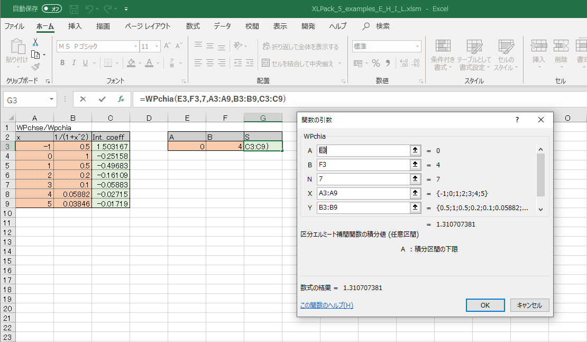
Task: Switch to the データ ribbon tab
Action: point(222,26)
